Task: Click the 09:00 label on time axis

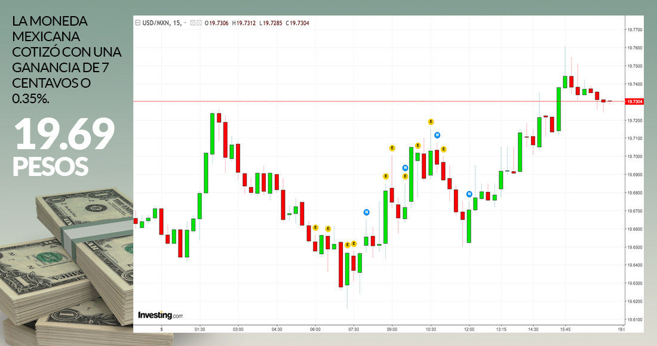Action: (392, 329)
